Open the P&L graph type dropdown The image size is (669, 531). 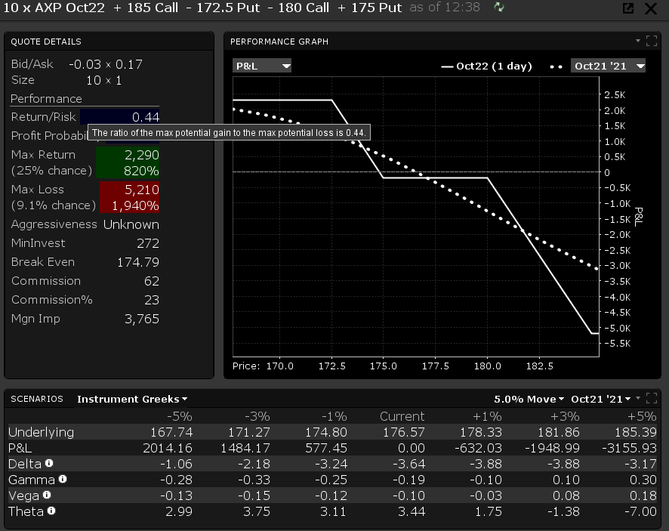tap(262, 66)
